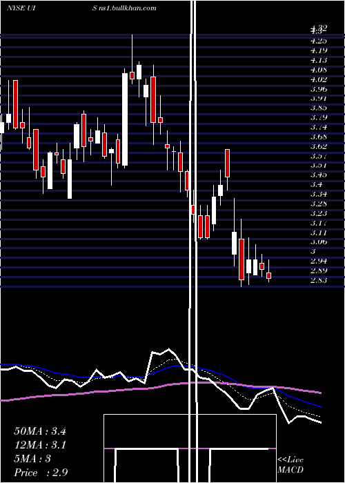Click the MACD label
Viewport: 345px width, 483px height.
pyautogui.click(x=290, y=470)
